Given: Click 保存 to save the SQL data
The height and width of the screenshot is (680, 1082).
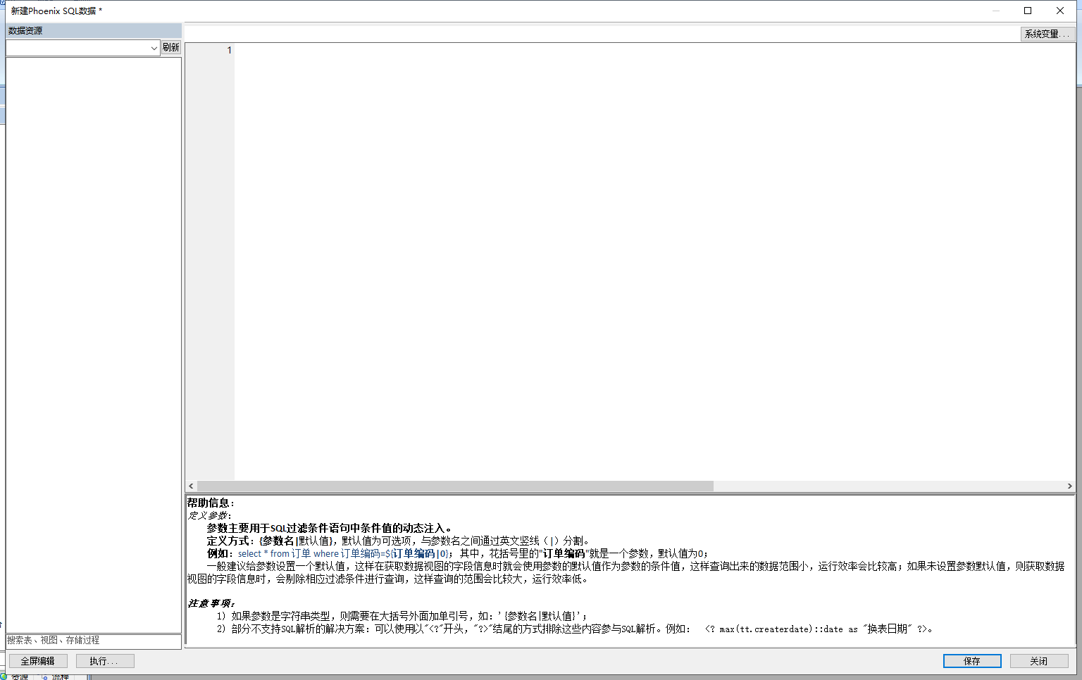Looking at the screenshot, I should (x=971, y=661).
